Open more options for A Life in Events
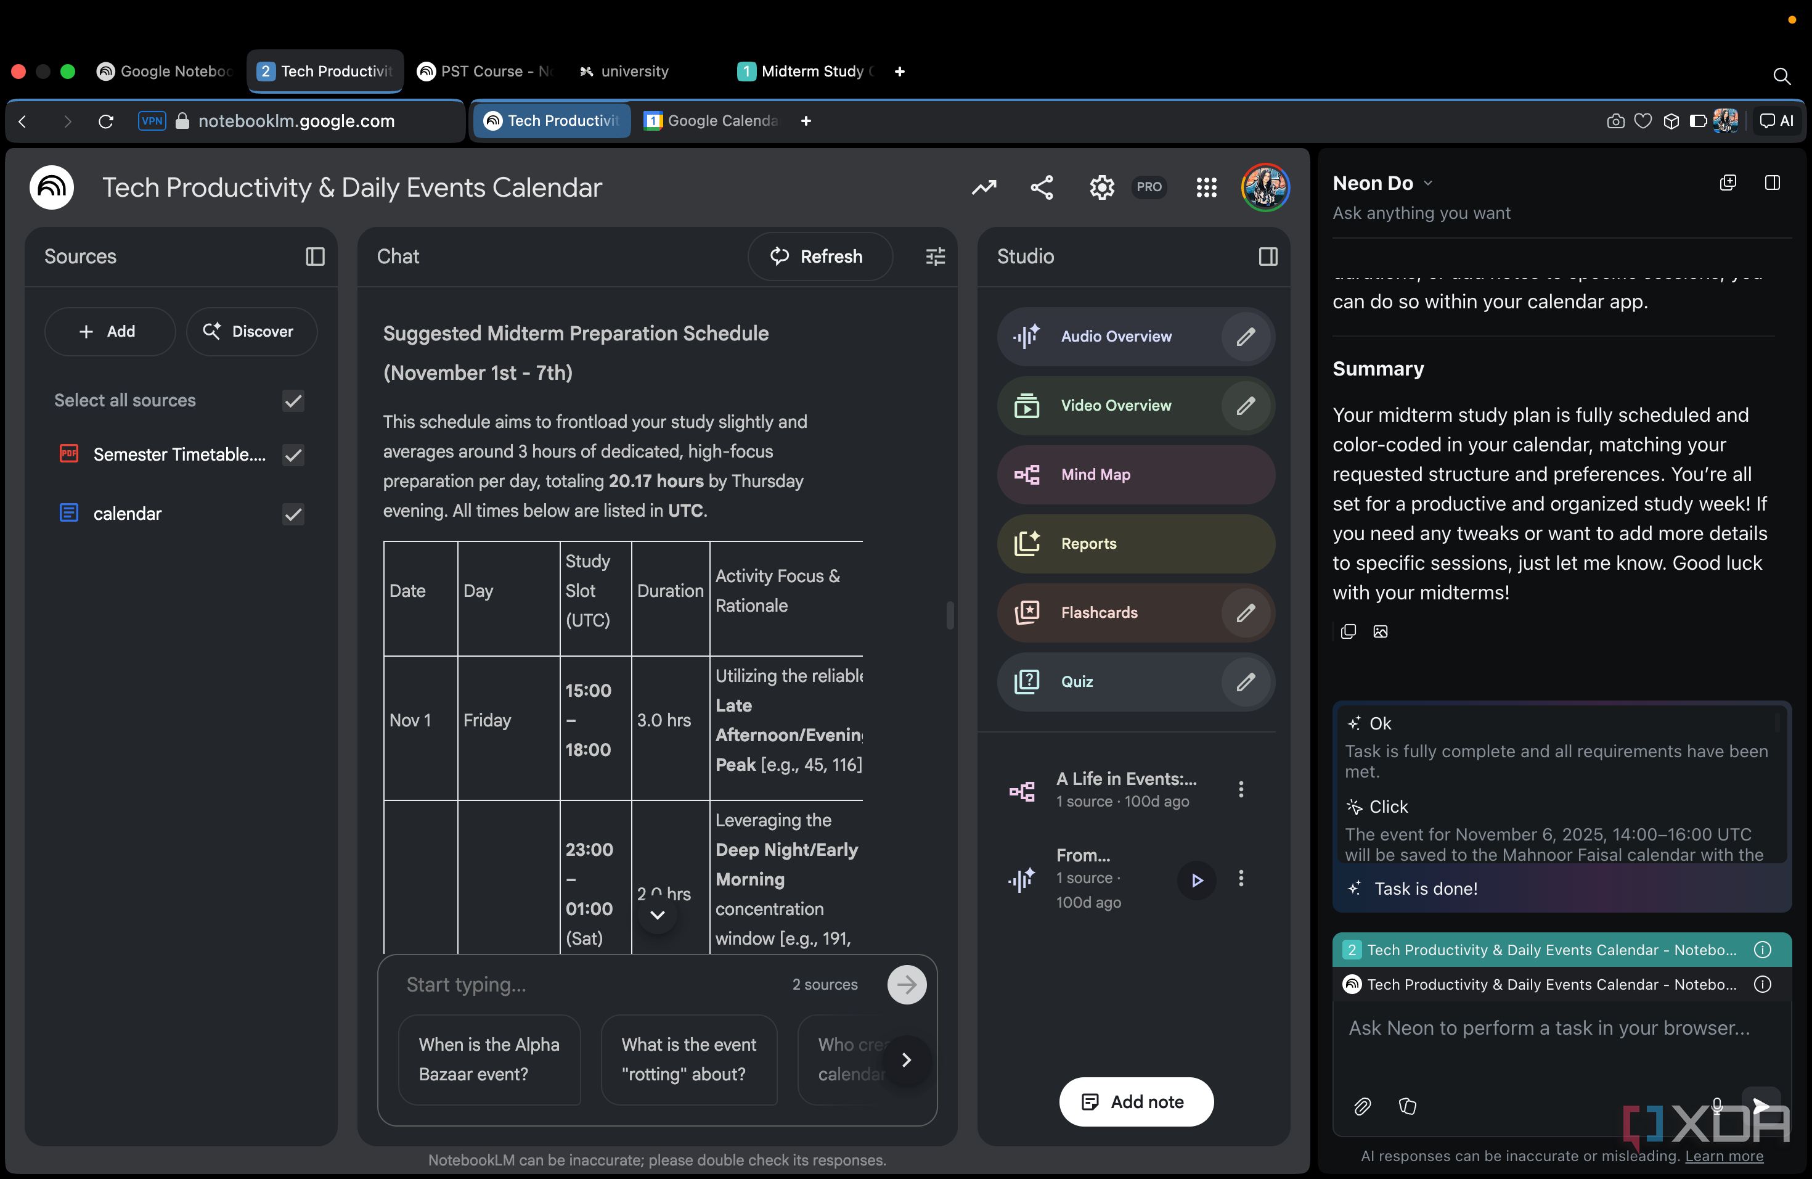Viewport: 1812px width, 1179px height. tap(1241, 789)
